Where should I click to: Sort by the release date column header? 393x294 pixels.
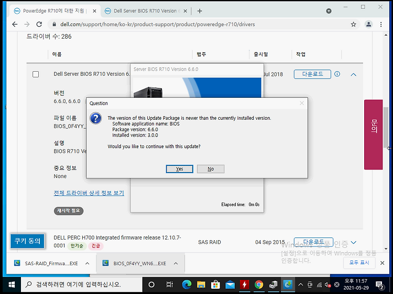pyautogui.click(x=260, y=54)
